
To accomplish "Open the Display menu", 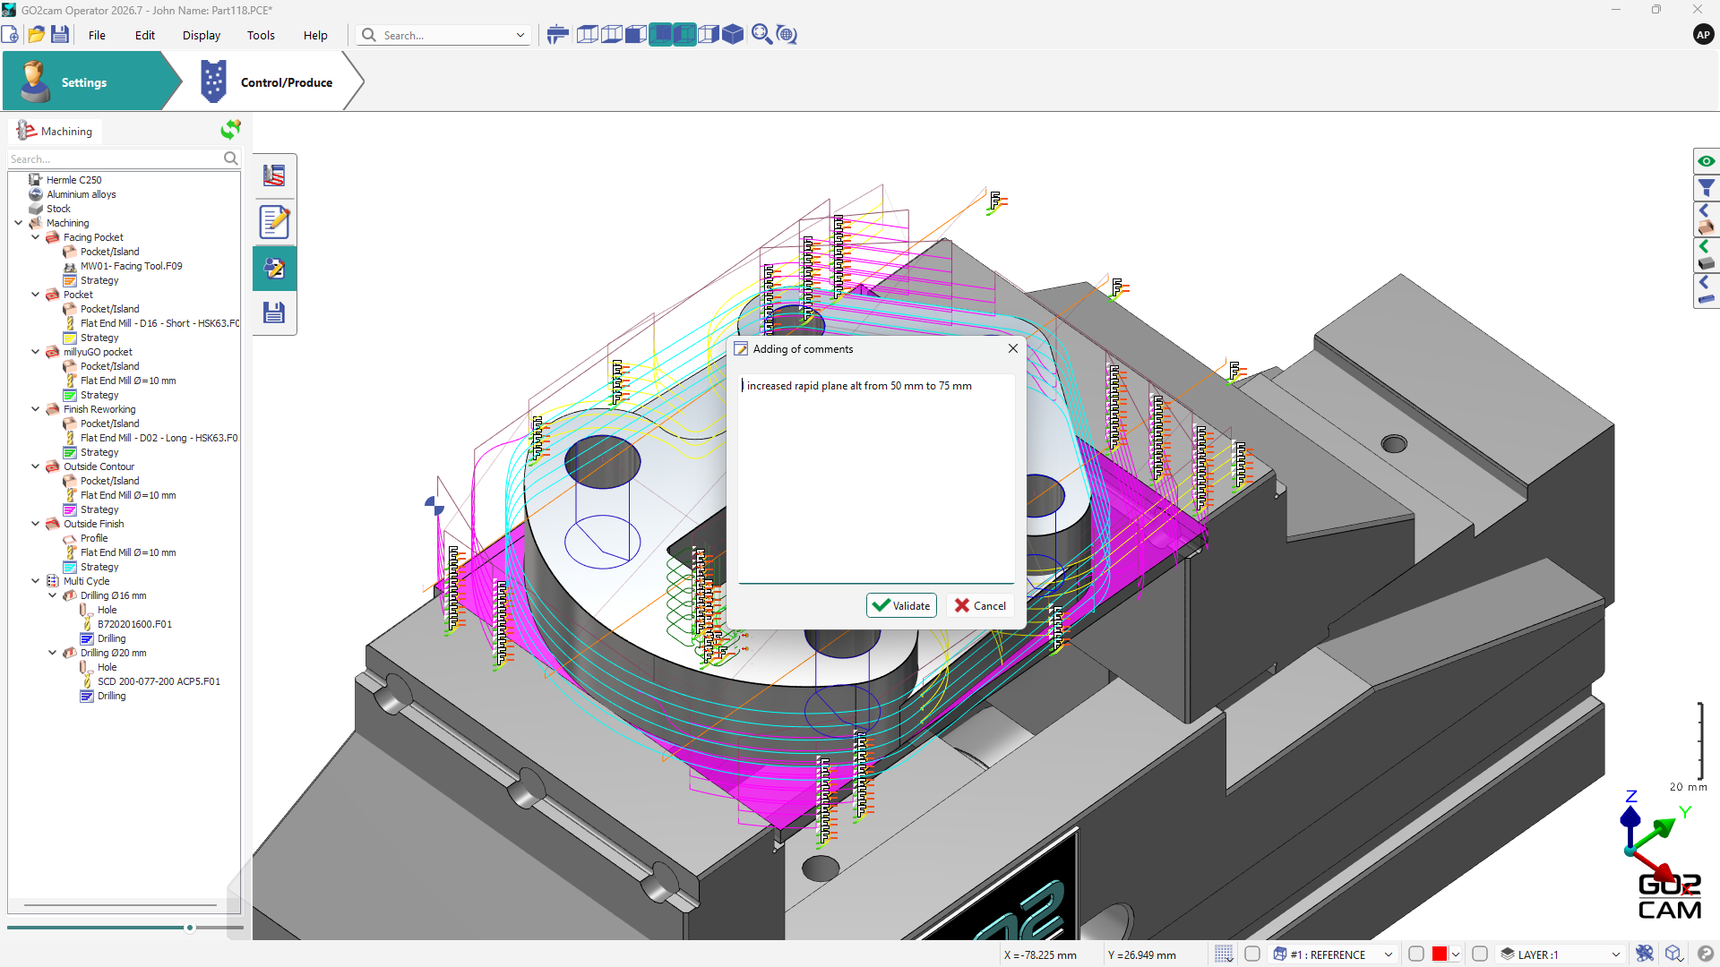I will coord(201,35).
